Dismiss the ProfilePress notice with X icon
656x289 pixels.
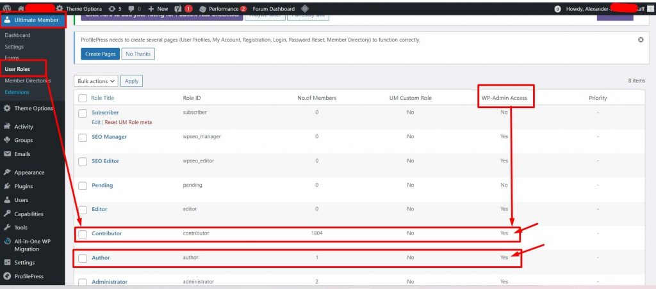point(641,40)
